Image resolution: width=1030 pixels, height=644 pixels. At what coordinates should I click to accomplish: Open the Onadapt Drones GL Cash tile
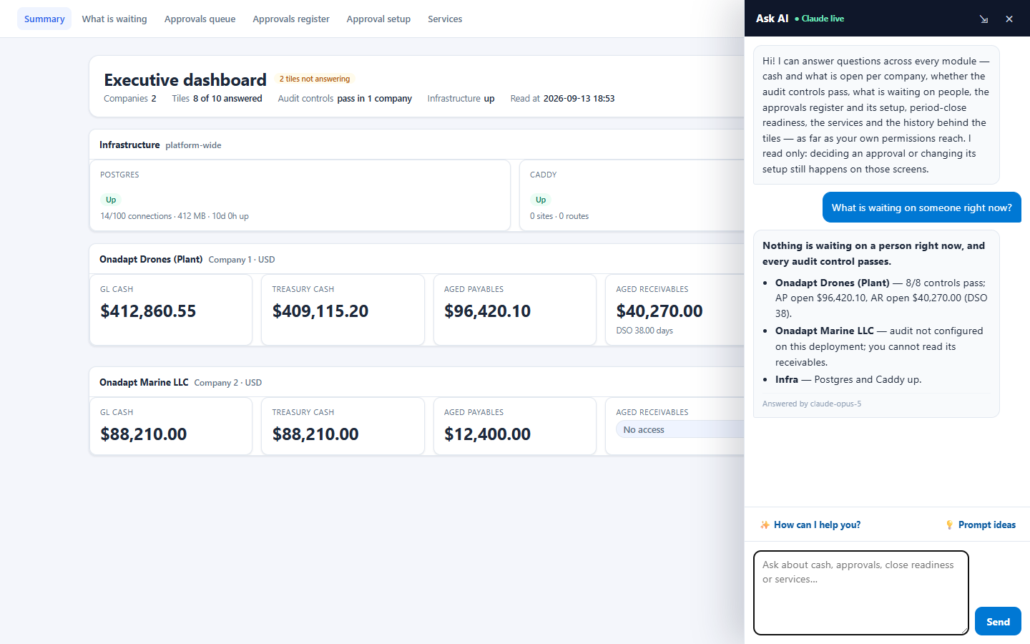pyautogui.click(x=171, y=310)
